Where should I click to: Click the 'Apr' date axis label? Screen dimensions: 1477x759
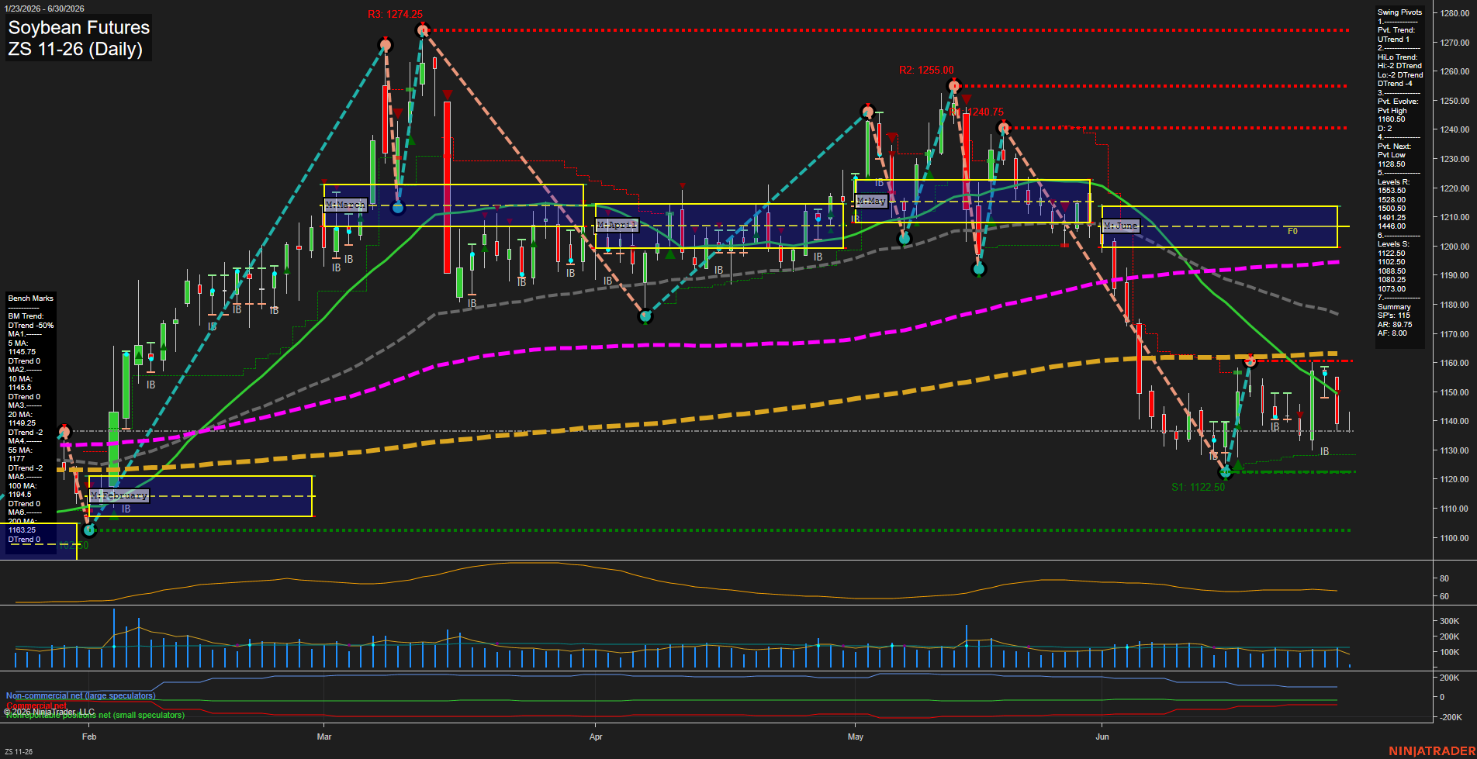click(x=596, y=737)
